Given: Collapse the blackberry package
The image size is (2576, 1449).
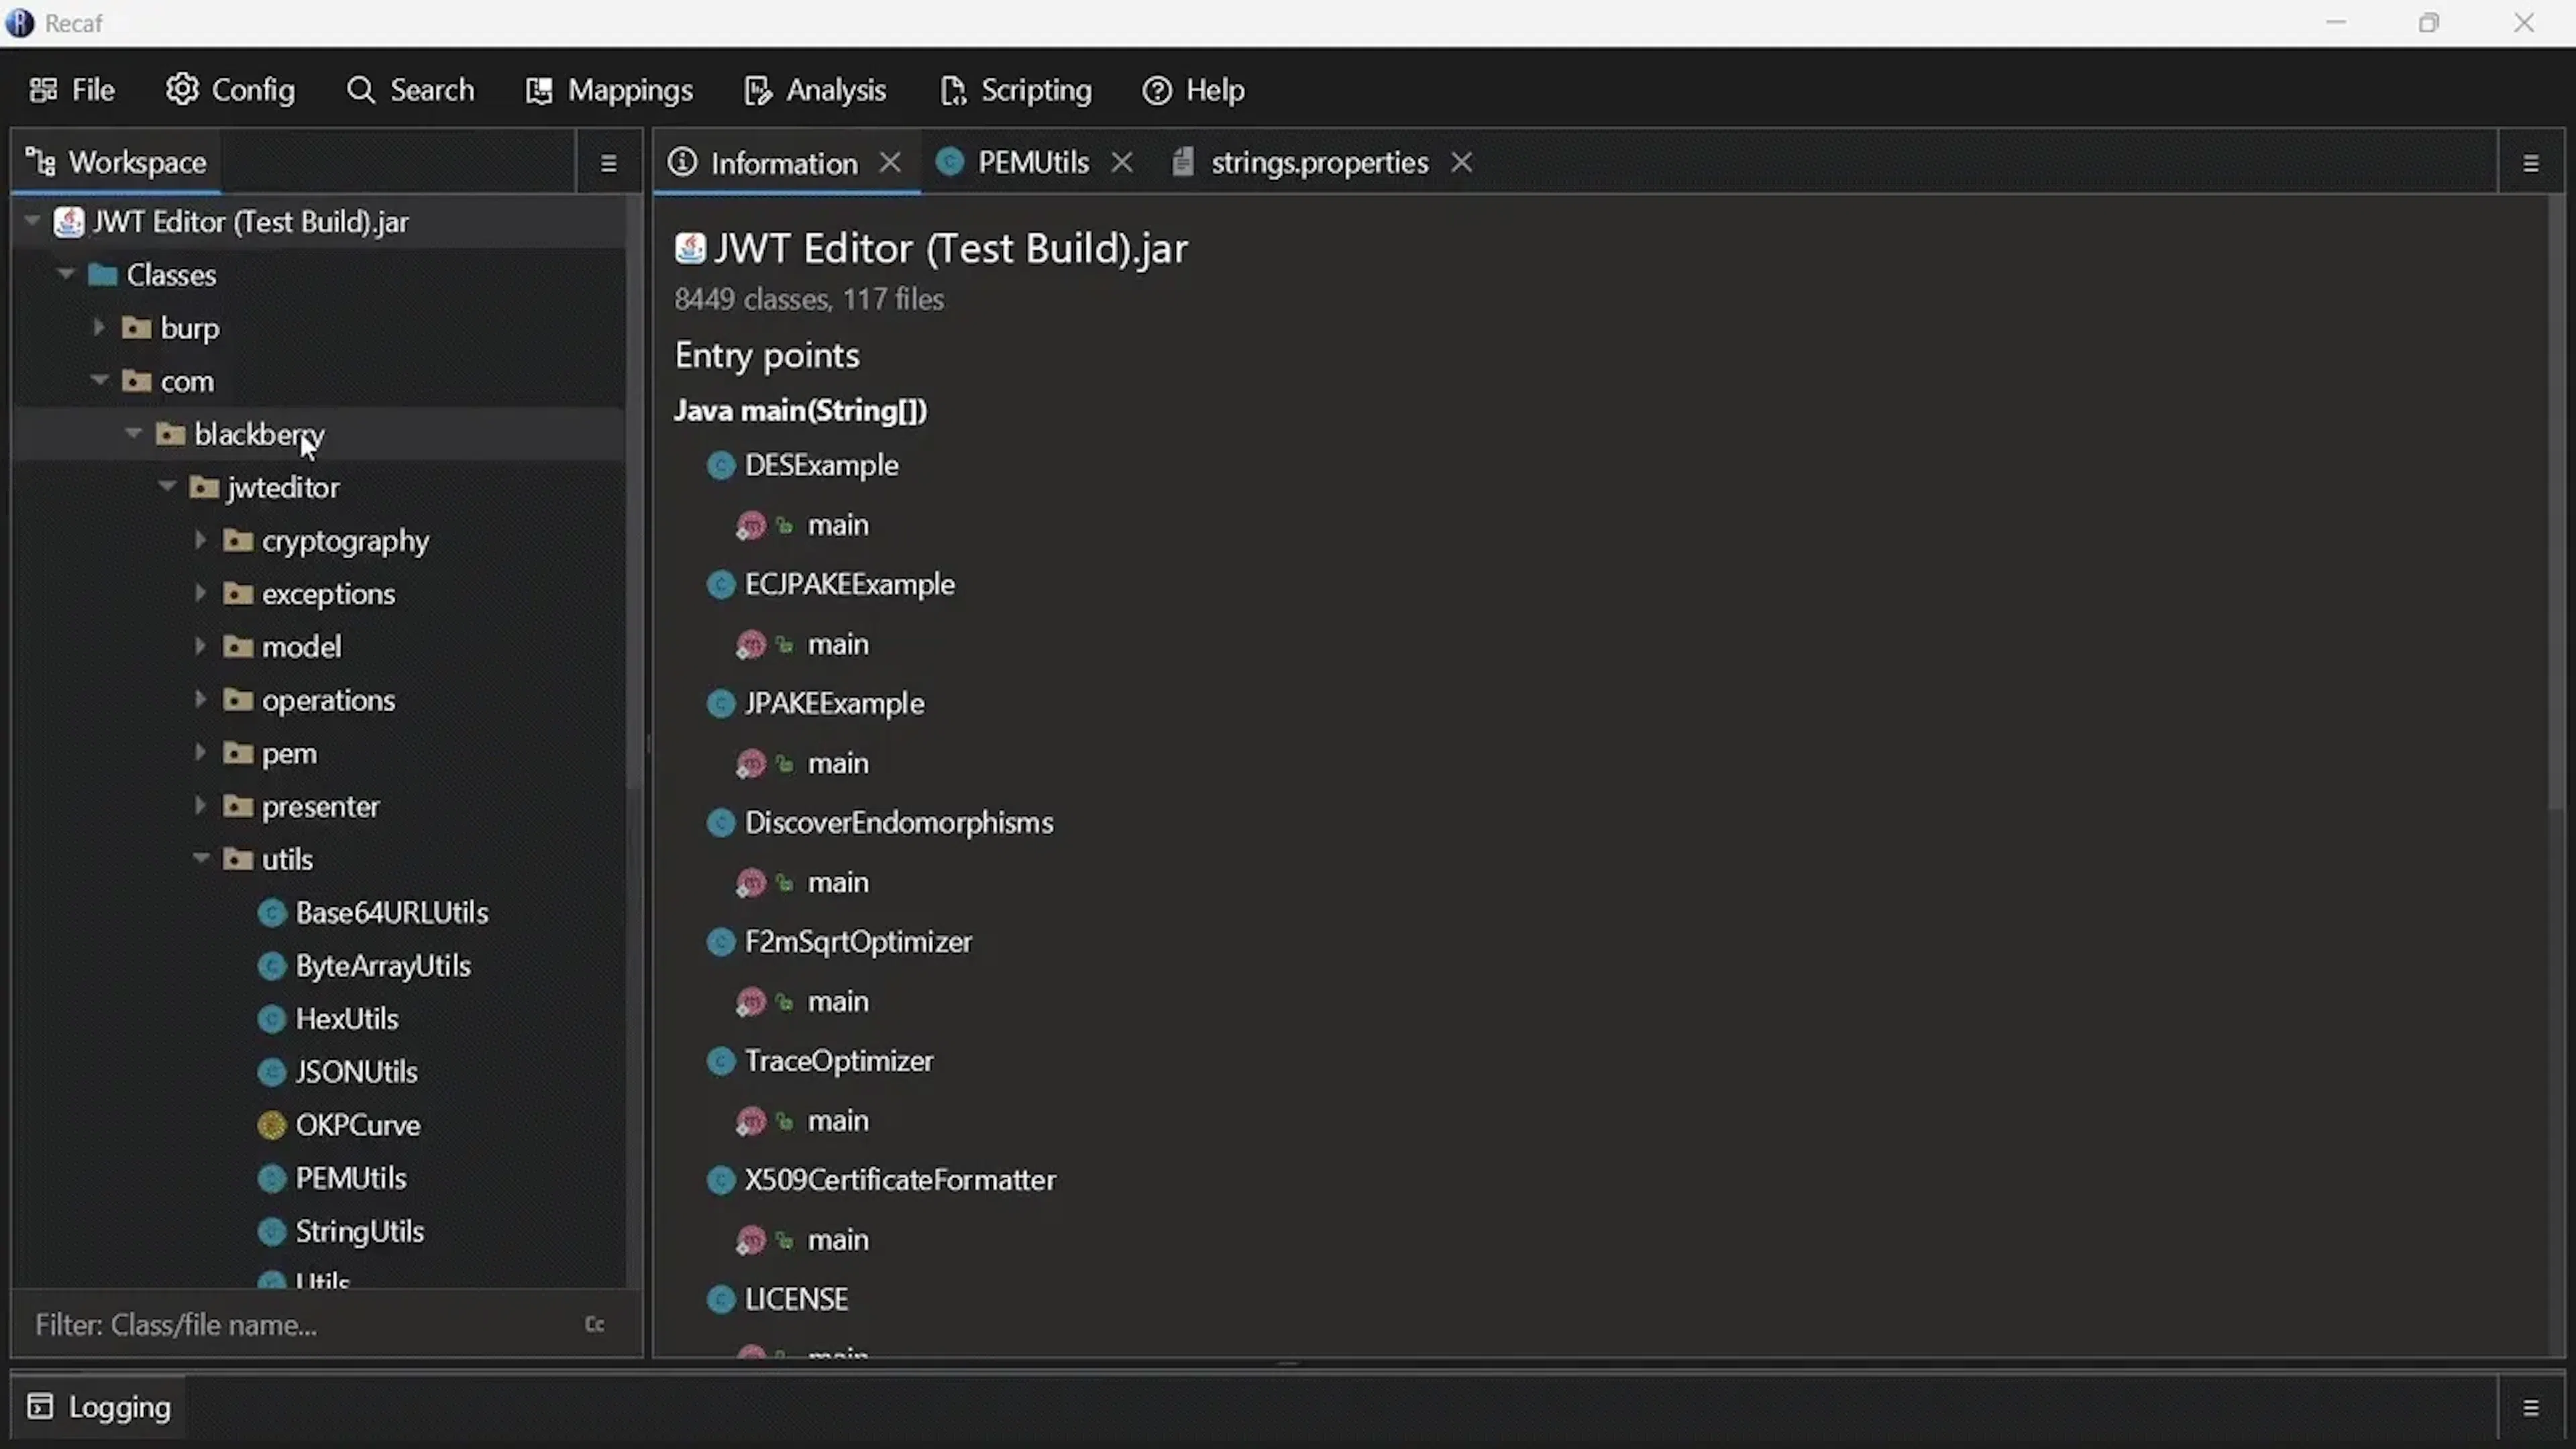Looking at the screenshot, I should 133,433.
